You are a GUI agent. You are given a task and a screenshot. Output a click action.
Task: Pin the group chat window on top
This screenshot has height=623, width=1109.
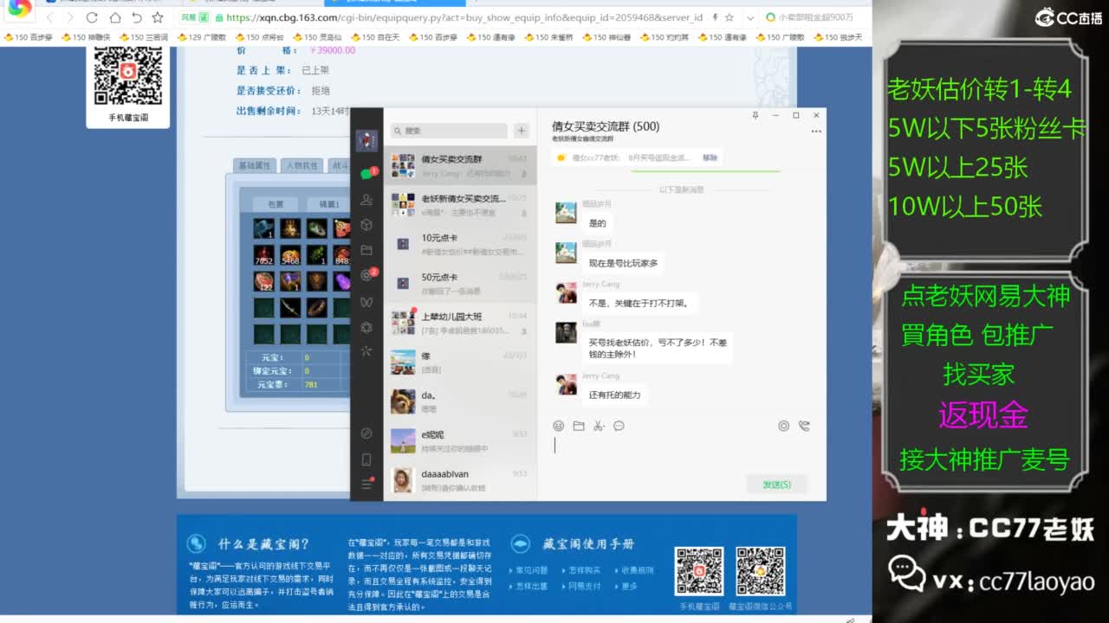pyautogui.click(x=756, y=115)
